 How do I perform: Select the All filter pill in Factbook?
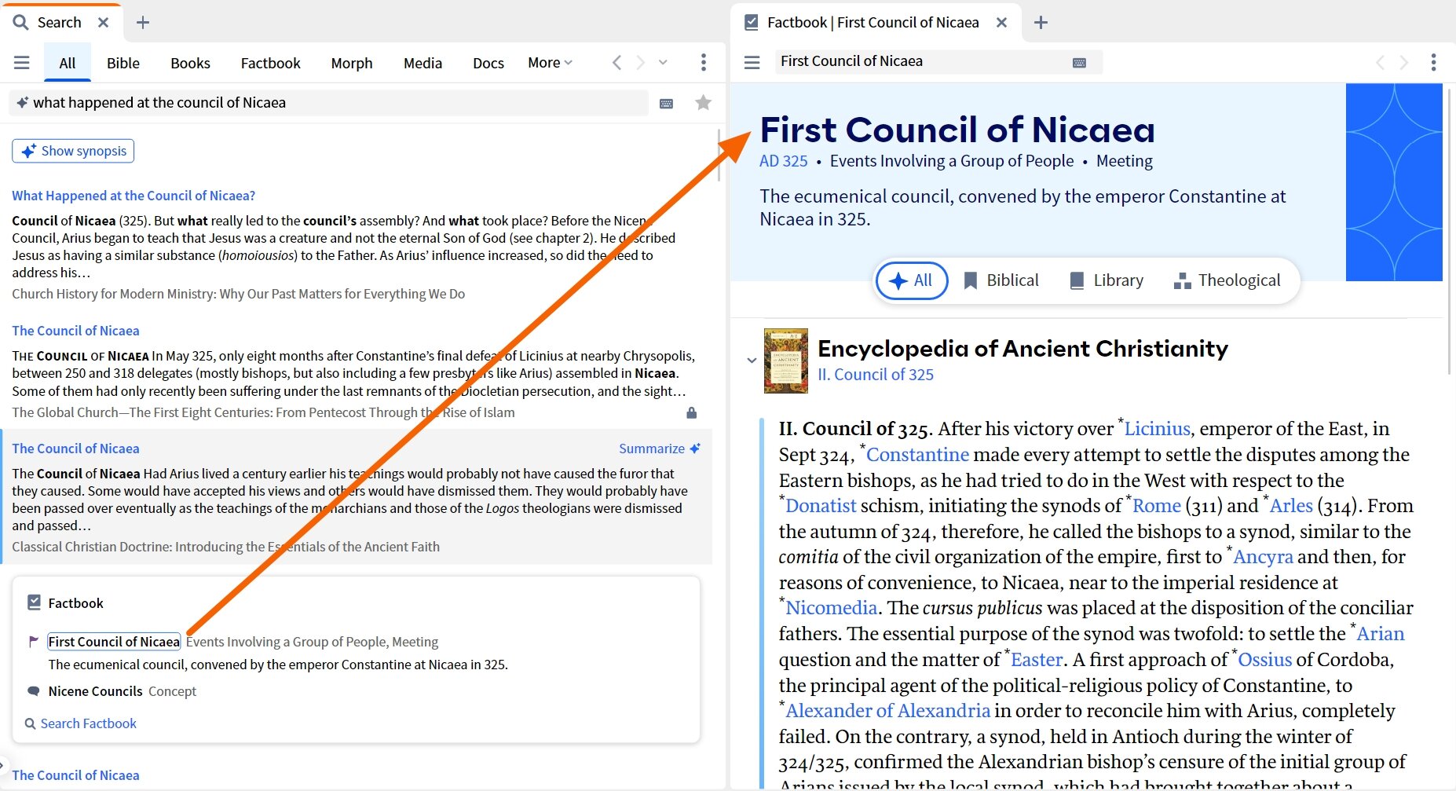[x=911, y=280]
